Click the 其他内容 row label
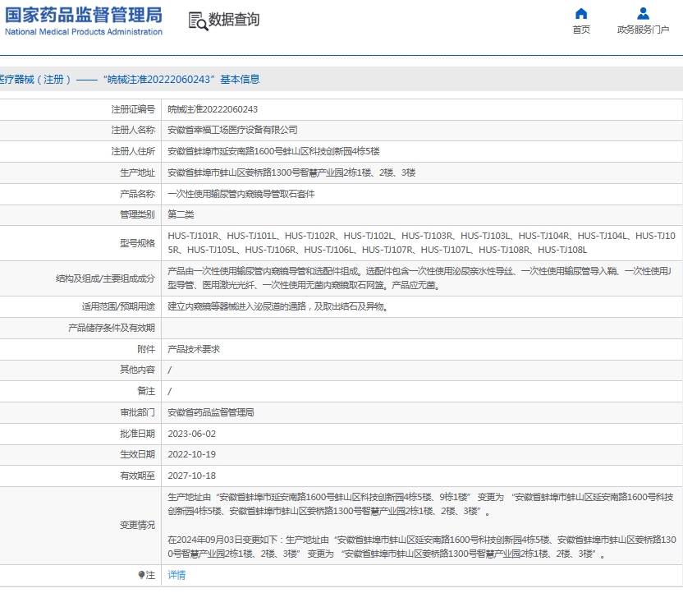The height and width of the screenshot is (593, 683). pos(137,370)
